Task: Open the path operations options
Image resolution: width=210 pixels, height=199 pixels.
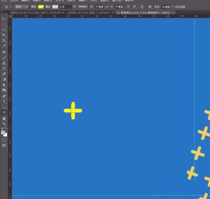Action: click(128, 7)
